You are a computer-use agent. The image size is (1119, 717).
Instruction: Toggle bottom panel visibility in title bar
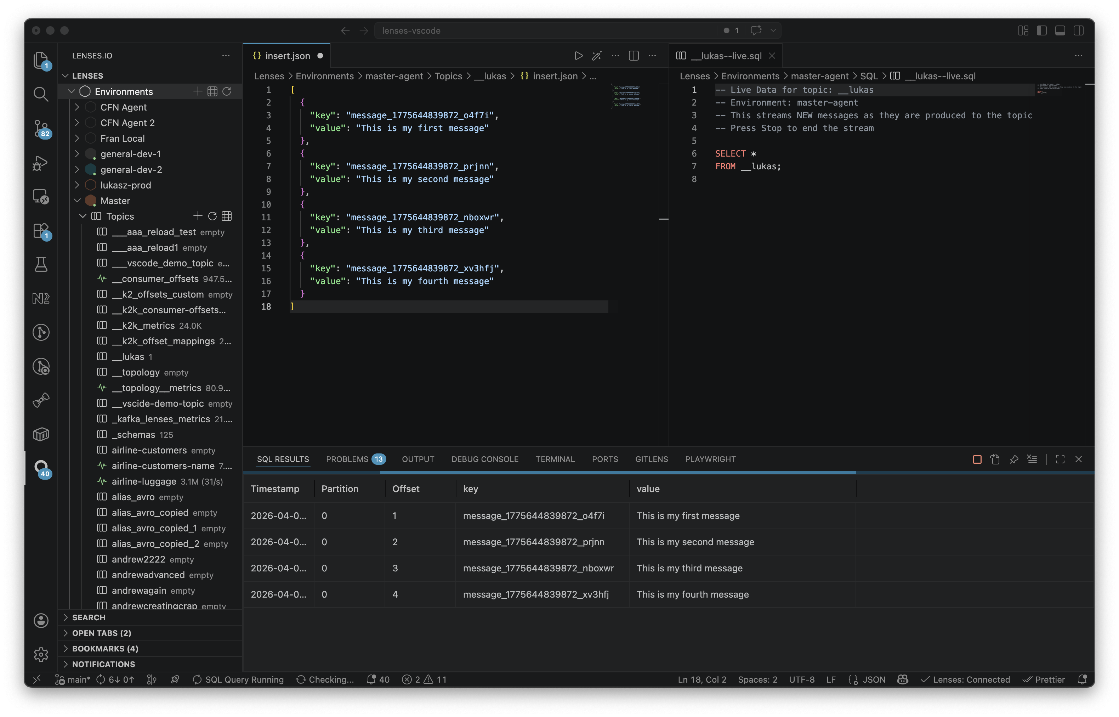tap(1060, 31)
